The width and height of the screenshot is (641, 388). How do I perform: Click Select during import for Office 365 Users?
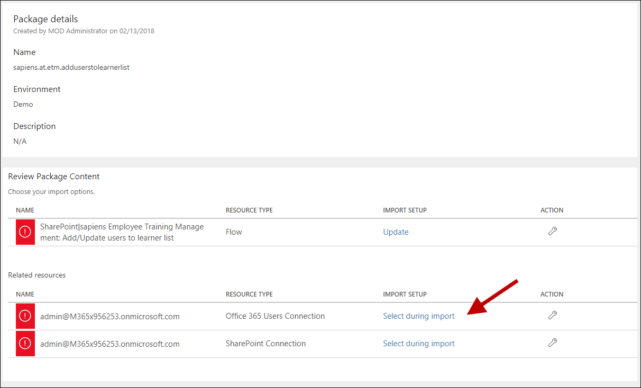(x=419, y=316)
